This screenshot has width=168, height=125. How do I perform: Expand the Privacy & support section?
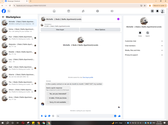(x=144, y=55)
